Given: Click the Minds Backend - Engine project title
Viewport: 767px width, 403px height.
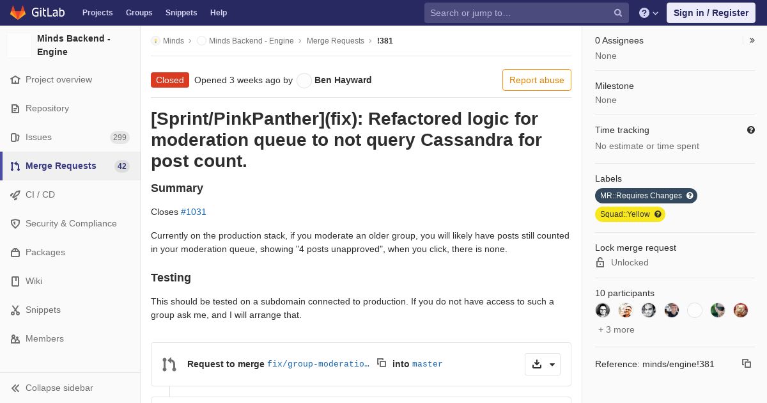Looking at the screenshot, I should point(74,45).
